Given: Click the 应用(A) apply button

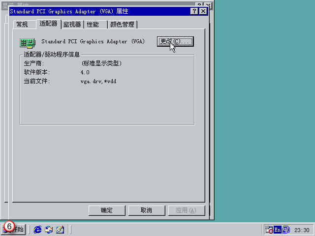Looking at the screenshot, I should 187,210.
